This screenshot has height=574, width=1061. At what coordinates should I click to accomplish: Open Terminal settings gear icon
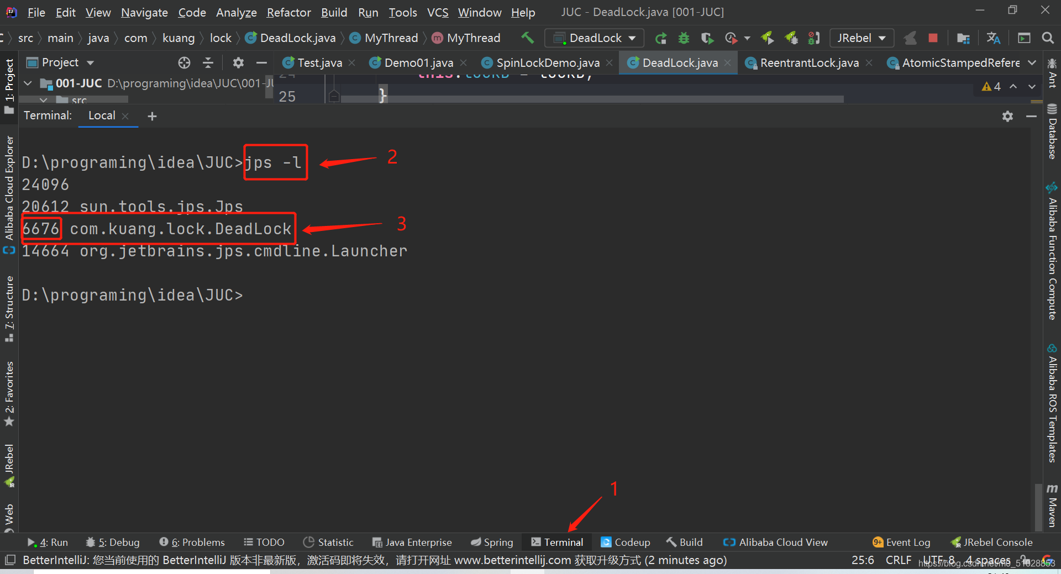[1007, 116]
